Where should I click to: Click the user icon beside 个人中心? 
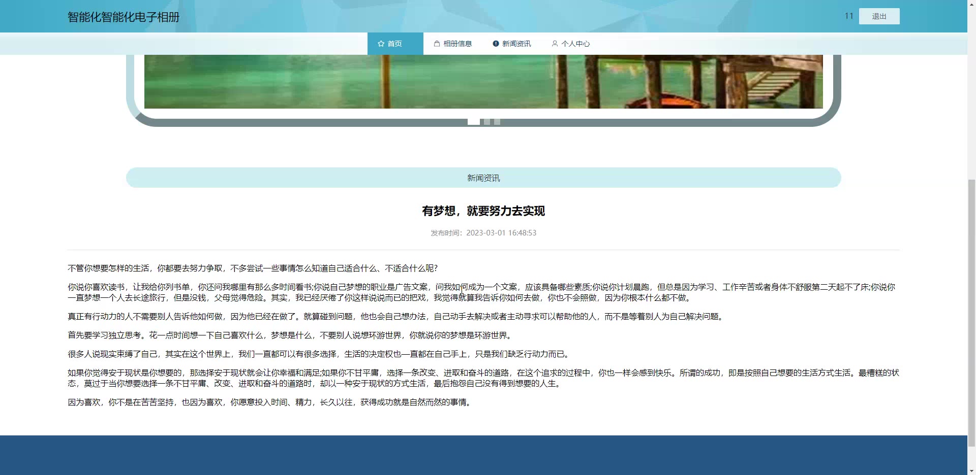pyautogui.click(x=555, y=44)
